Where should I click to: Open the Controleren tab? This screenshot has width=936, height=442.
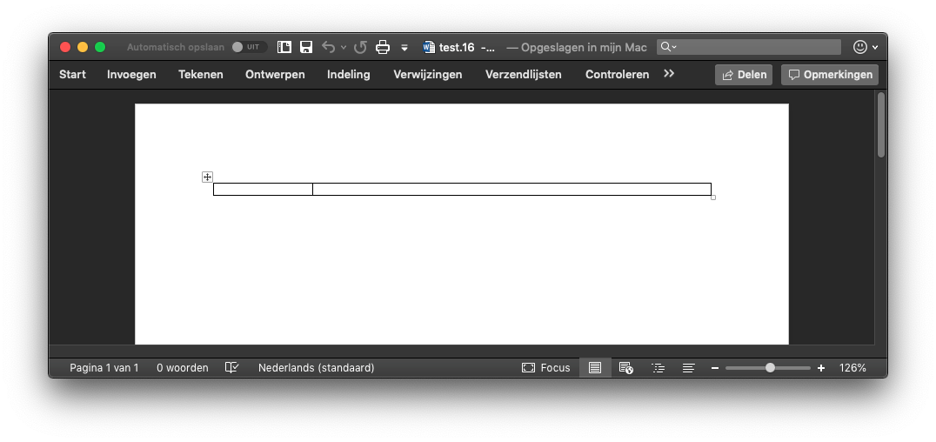pos(618,75)
